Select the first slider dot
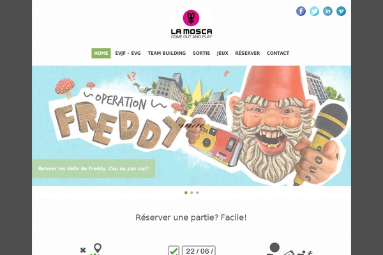Image resolution: width=383 pixels, height=255 pixels. (186, 193)
